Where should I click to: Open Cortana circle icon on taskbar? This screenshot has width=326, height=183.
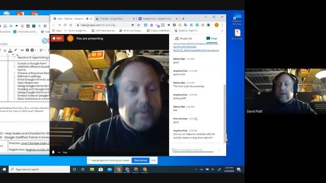[74, 169]
